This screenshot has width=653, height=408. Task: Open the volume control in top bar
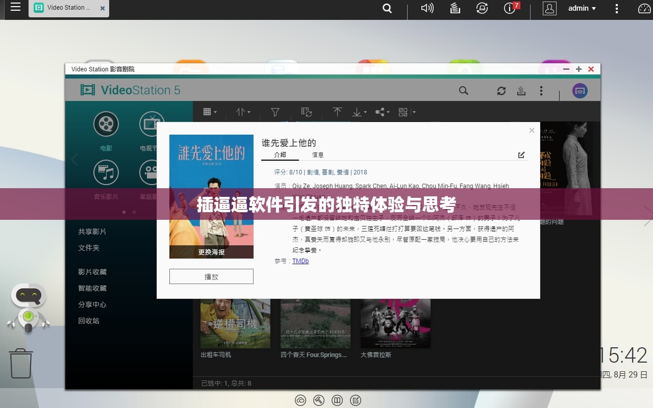click(x=427, y=8)
